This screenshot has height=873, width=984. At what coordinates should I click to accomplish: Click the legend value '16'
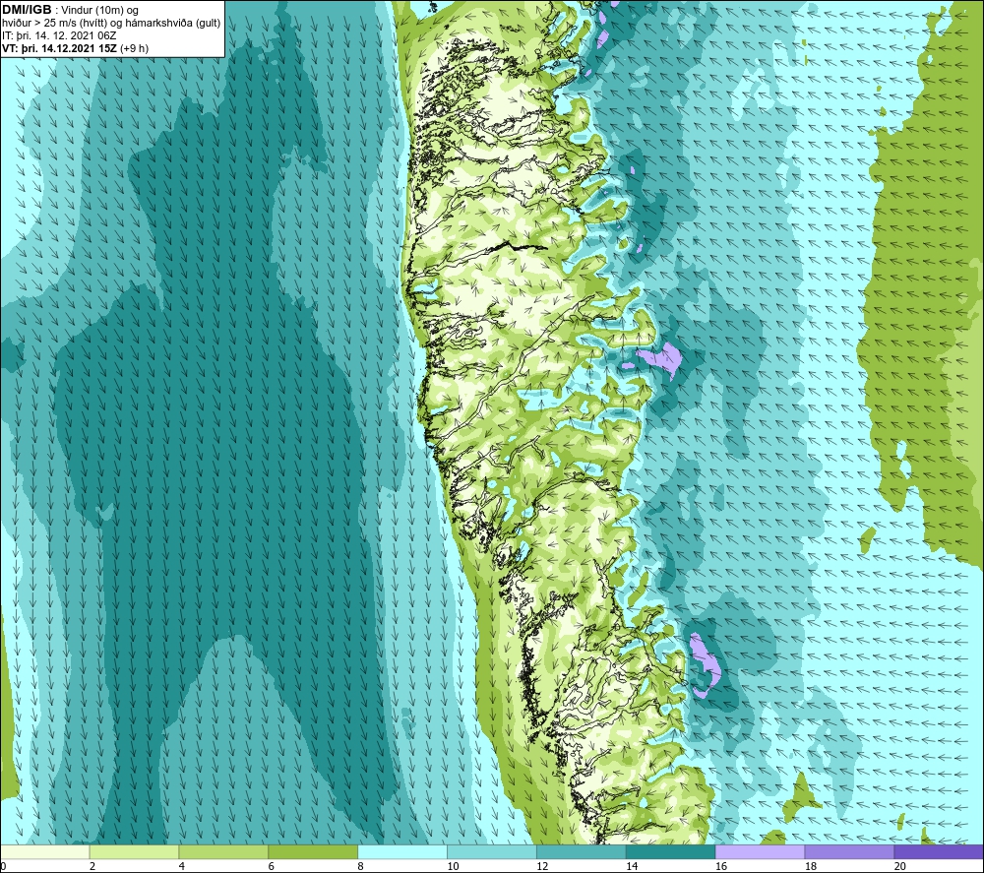721,866
